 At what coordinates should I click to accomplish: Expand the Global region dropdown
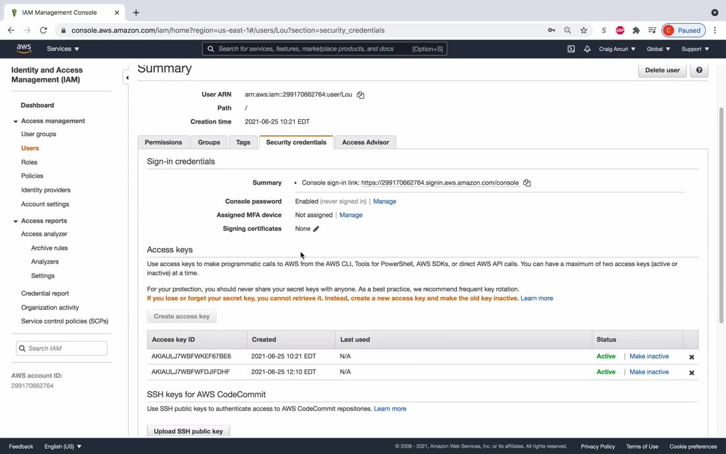pyautogui.click(x=659, y=49)
